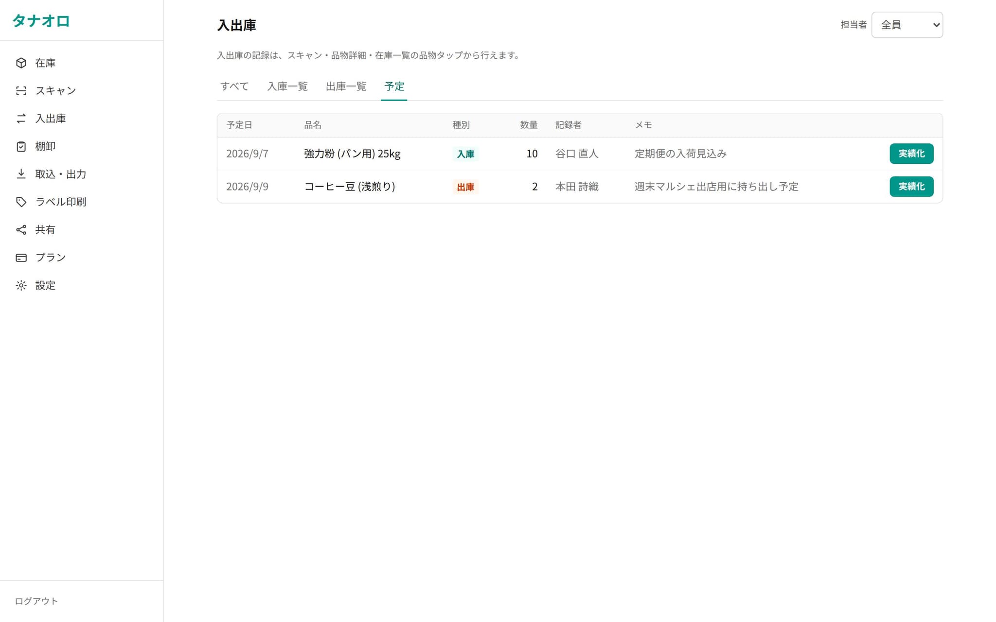Click the 記録者 column header
Screen dimensions: 996x622
[x=569, y=125]
